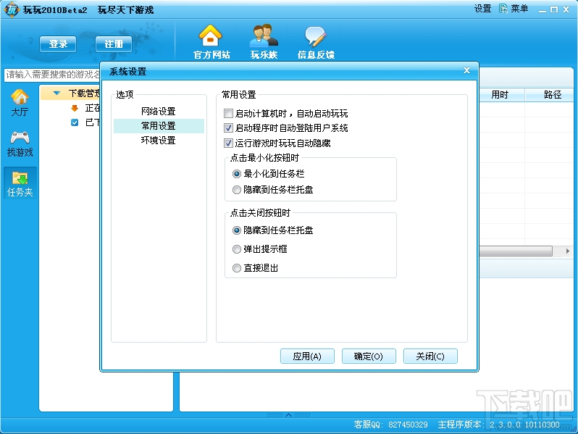This screenshot has width=578, height=434.
Task: Select 最小化到任务栏 radio option
Action: [x=237, y=174]
